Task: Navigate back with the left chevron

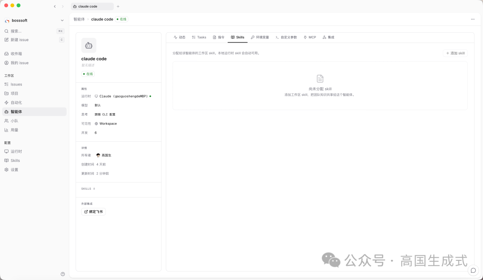Action: [55, 6]
